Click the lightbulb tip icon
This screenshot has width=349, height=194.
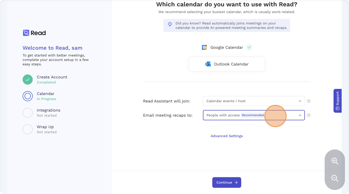pyautogui.click(x=170, y=24)
